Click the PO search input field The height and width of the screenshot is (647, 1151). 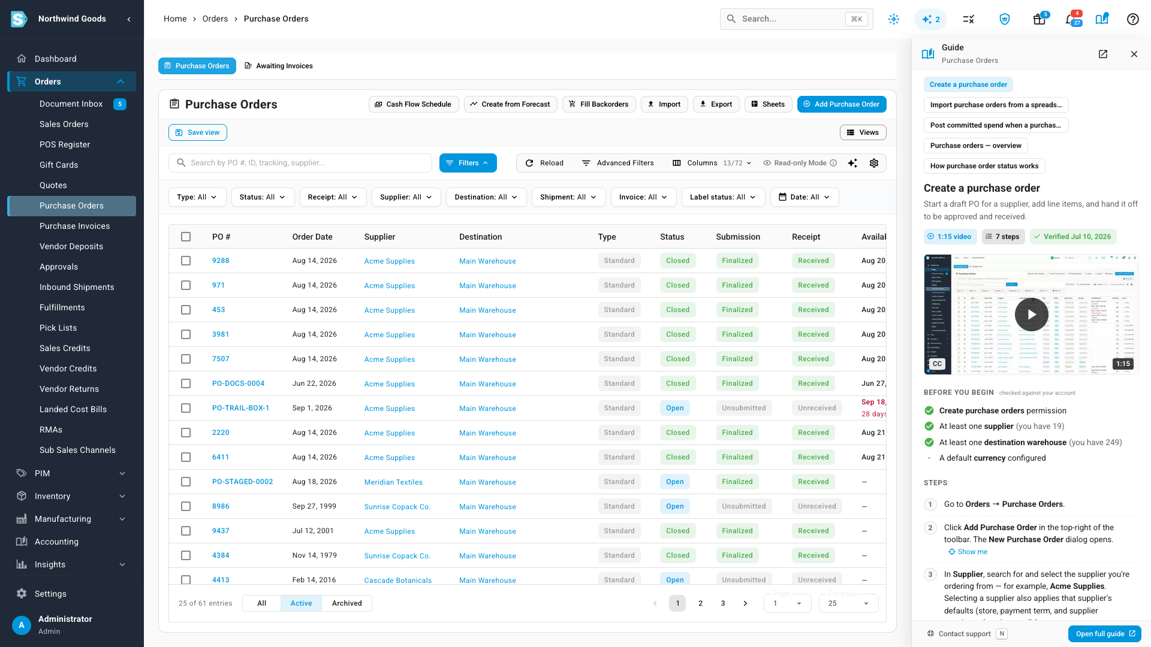[x=300, y=163]
